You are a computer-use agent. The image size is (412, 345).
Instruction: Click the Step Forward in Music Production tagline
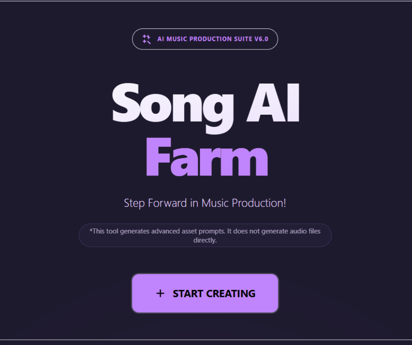click(x=205, y=203)
